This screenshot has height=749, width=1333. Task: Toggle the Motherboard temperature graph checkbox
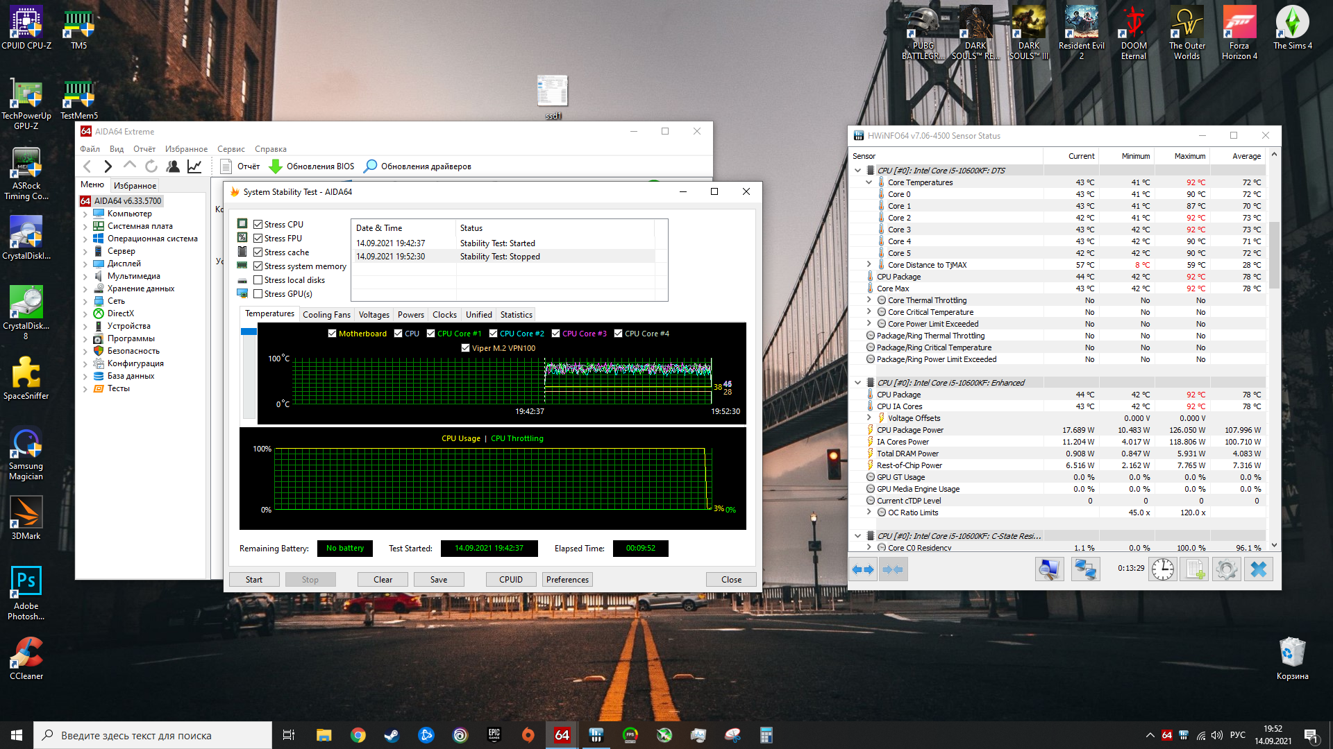click(332, 334)
